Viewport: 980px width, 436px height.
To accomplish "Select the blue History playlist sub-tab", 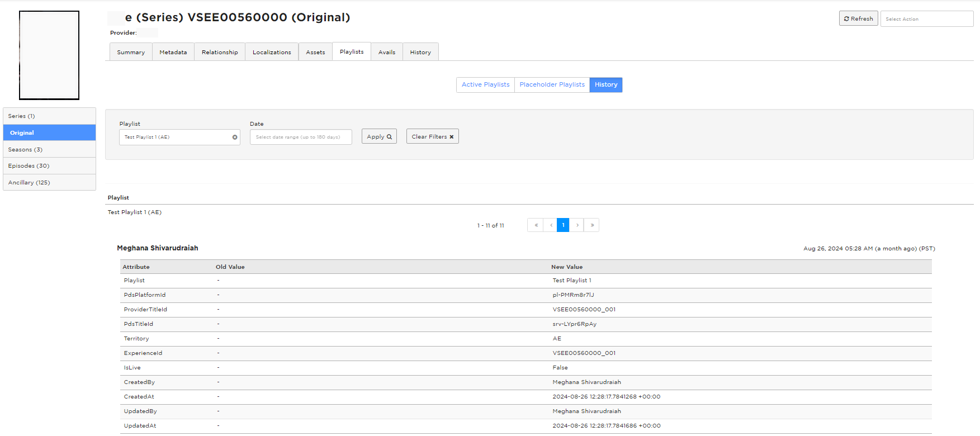I will tap(606, 84).
